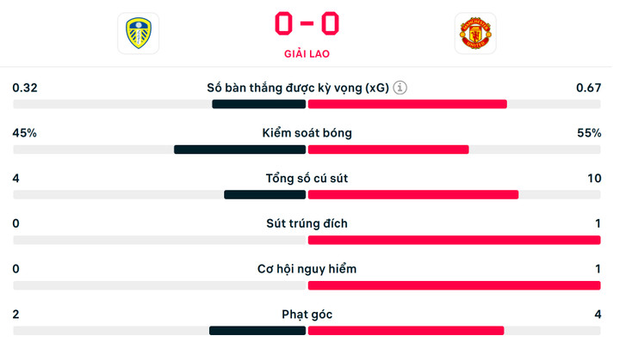Click the Tổng số cú sút label
The image size is (620, 348).
307,179
